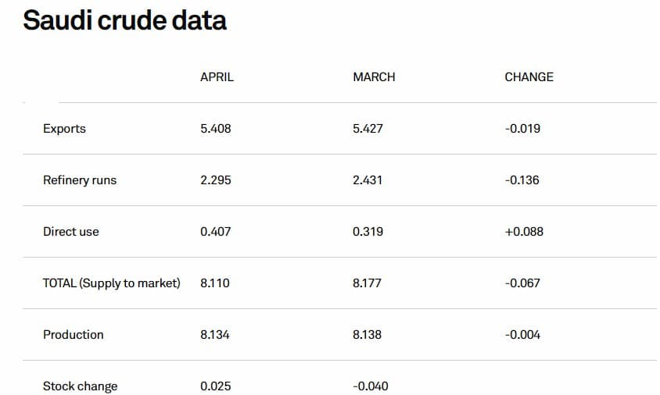Select March exports value 5.427
660x395 pixels.
pos(368,129)
